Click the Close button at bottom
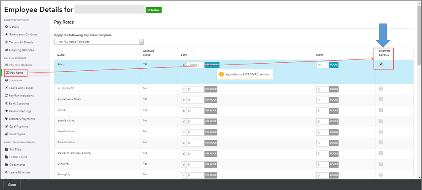The height and width of the screenshot is (190, 422). [x=12, y=185]
